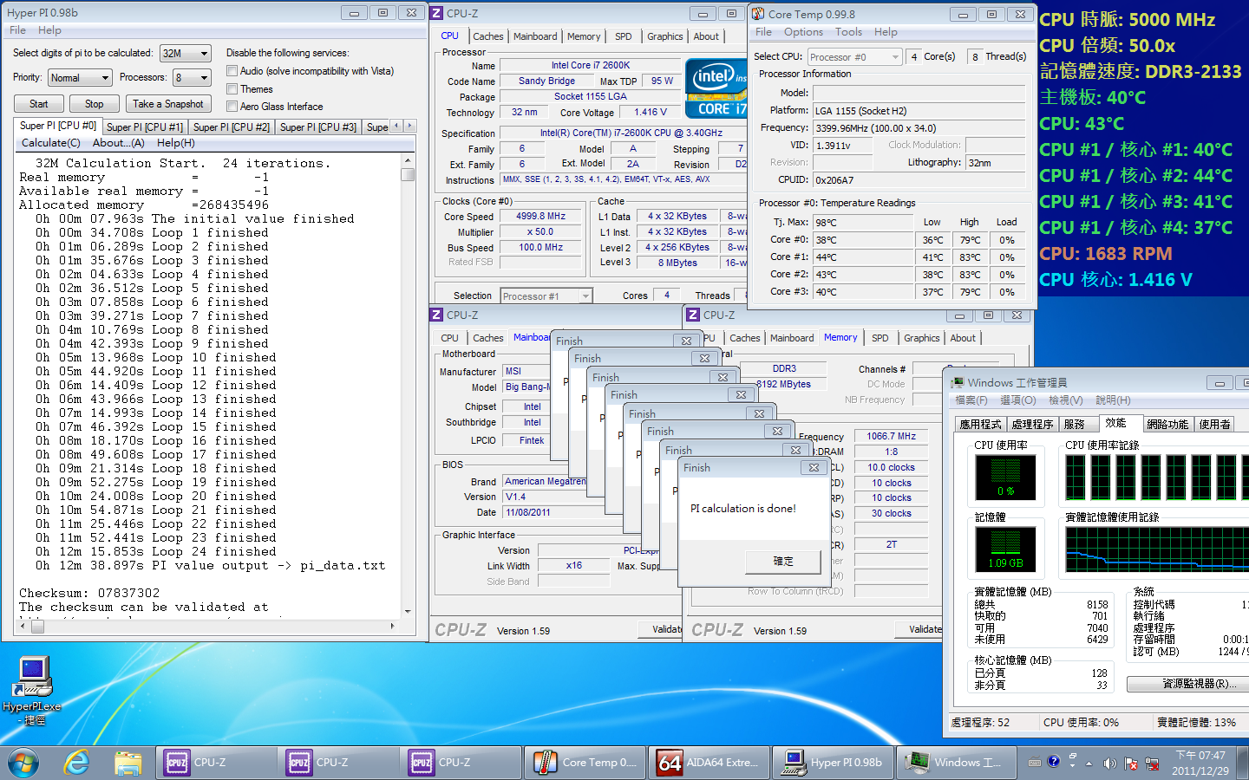
Task: Switch to the Super PI [CPU #2] tab
Action: tap(231, 127)
